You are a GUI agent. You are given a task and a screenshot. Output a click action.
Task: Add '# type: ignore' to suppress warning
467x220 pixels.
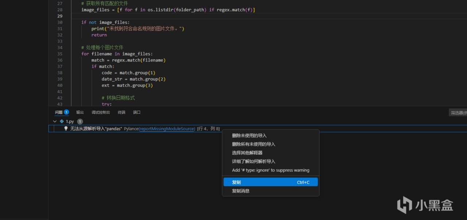tap(270, 170)
